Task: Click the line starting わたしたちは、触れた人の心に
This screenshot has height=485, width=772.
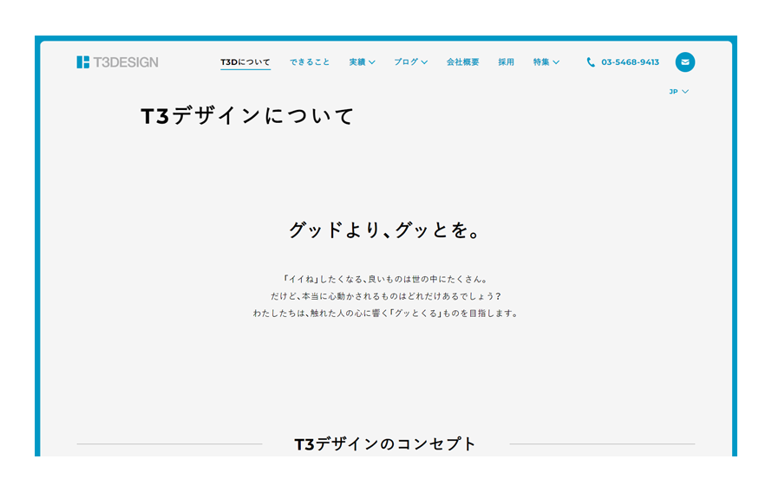Action: [385, 313]
